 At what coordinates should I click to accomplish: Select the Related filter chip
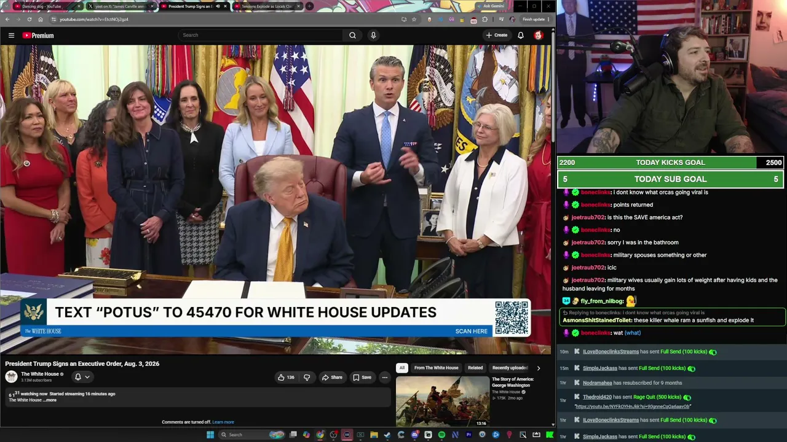pyautogui.click(x=475, y=368)
